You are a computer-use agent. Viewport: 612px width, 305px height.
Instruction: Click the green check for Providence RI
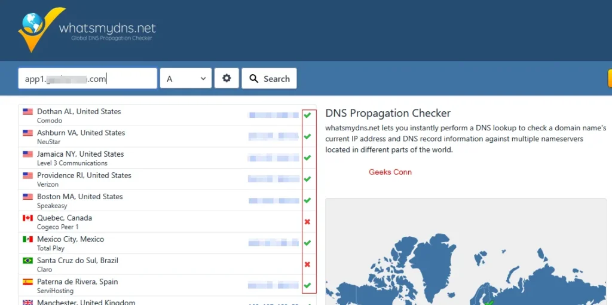pyautogui.click(x=308, y=179)
